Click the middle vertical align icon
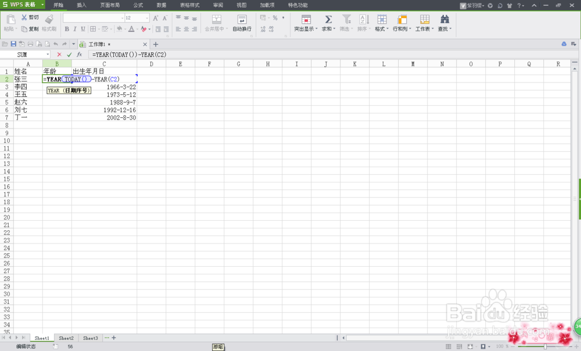The image size is (581, 351). (187, 18)
